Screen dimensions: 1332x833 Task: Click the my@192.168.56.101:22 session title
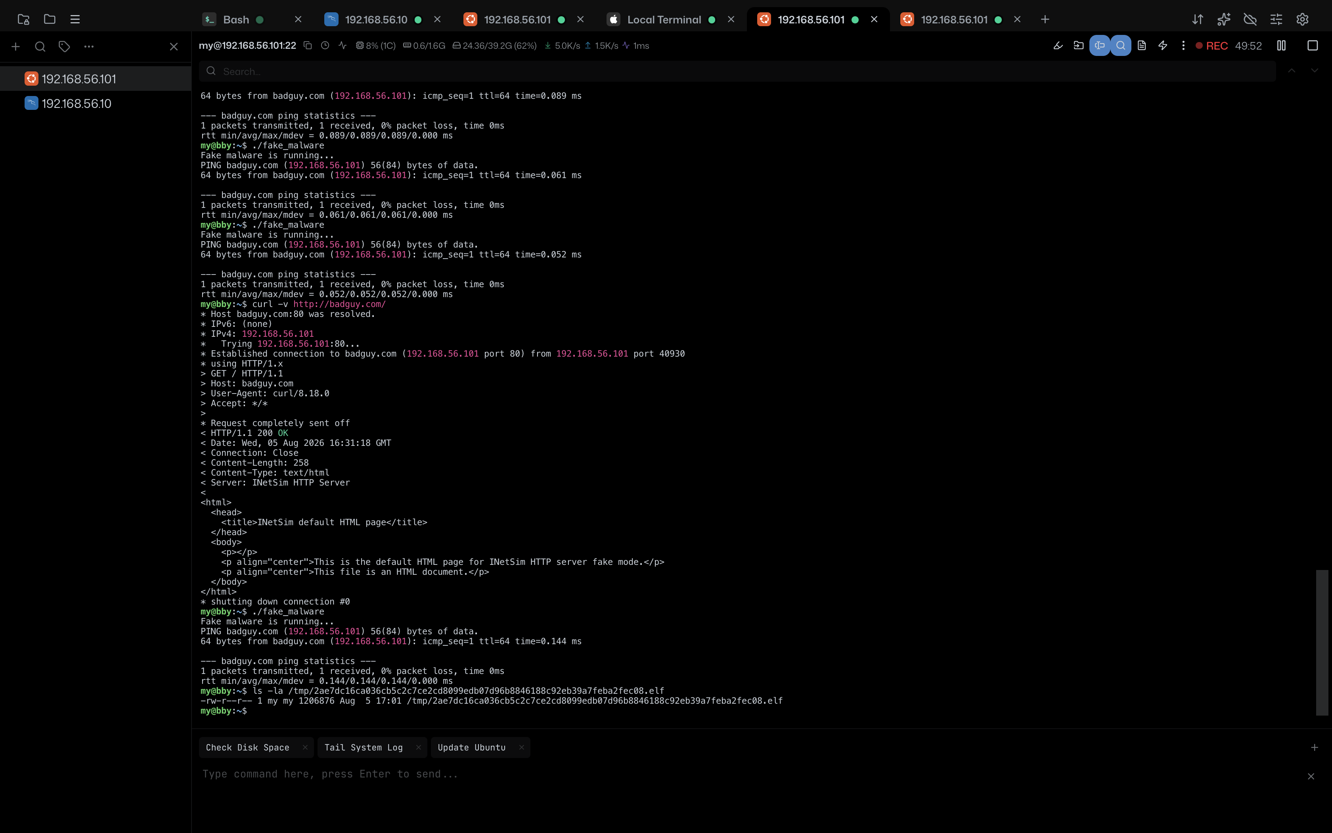click(247, 46)
